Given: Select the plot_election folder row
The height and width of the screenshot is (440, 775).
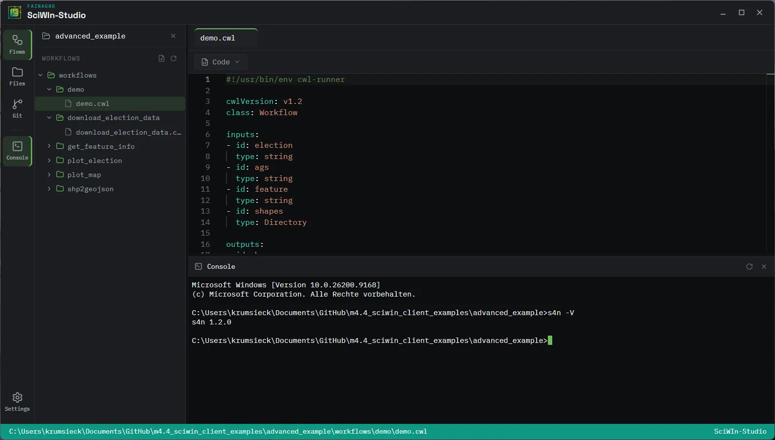Looking at the screenshot, I should coord(110,160).
